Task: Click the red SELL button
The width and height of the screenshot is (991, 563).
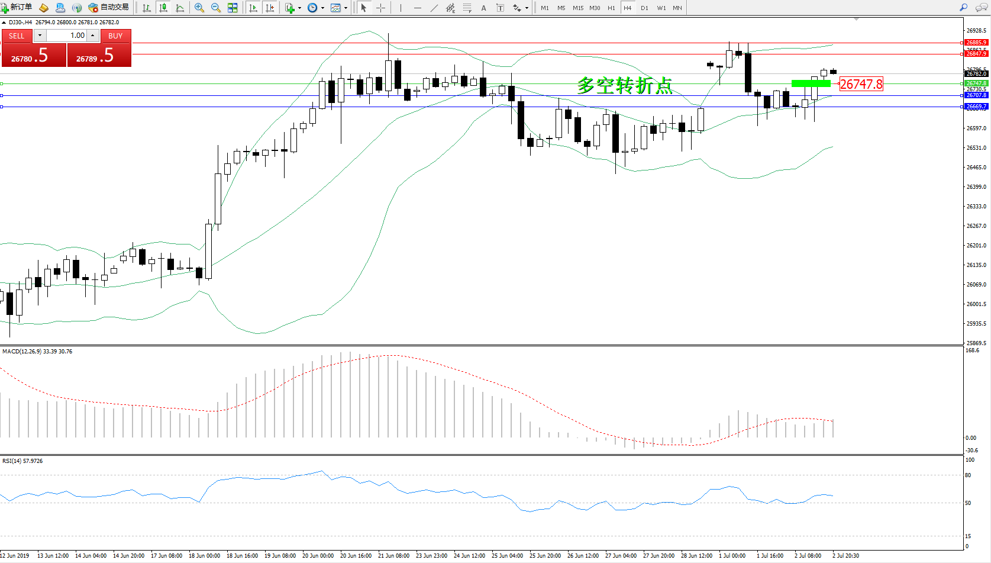Action: coord(17,36)
